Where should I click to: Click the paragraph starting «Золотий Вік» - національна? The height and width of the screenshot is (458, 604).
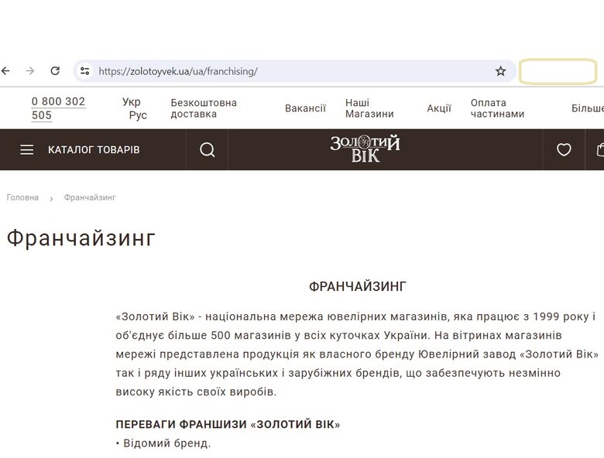[357, 354]
